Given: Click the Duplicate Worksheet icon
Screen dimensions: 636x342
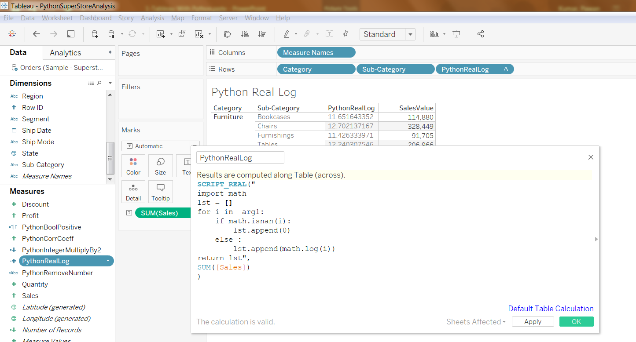Looking at the screenshot, I should [x=182, y=34].
